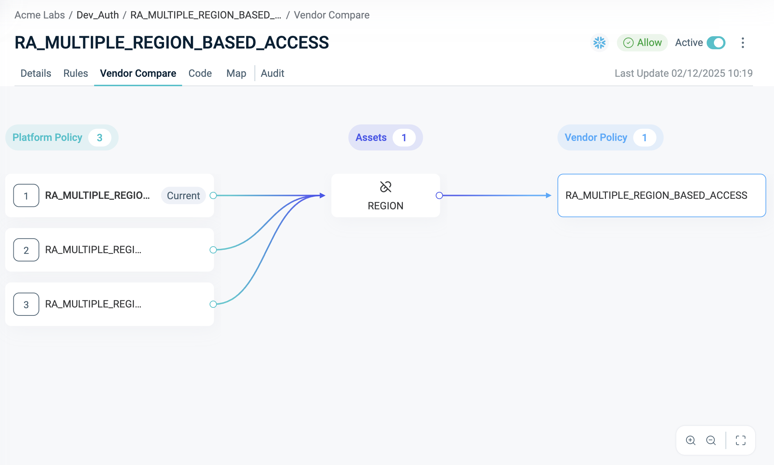Click the zoom out magnifier icon
The height and width of the screenshot is (465, 774).
pos(711,440)
